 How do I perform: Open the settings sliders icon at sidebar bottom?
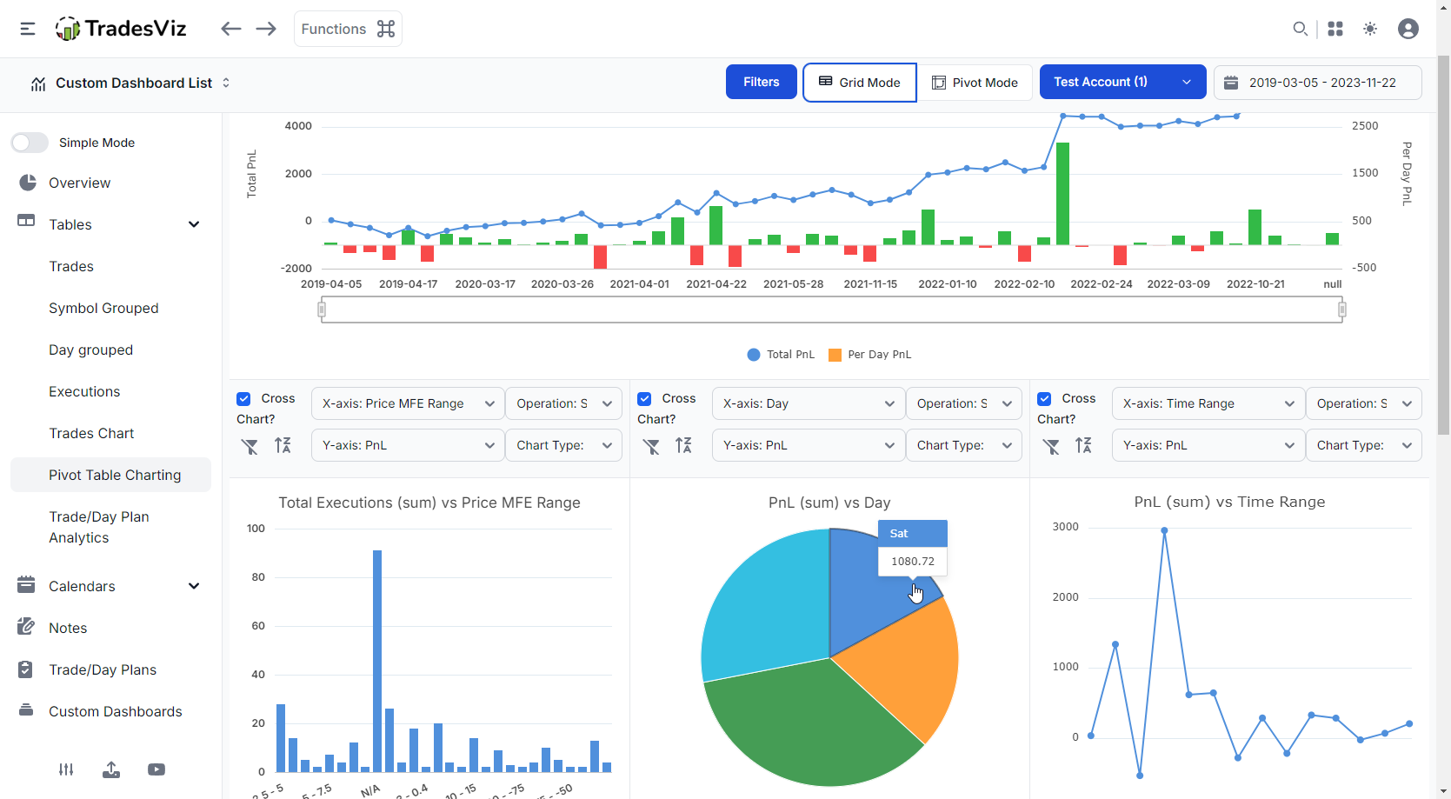[66, 769]
